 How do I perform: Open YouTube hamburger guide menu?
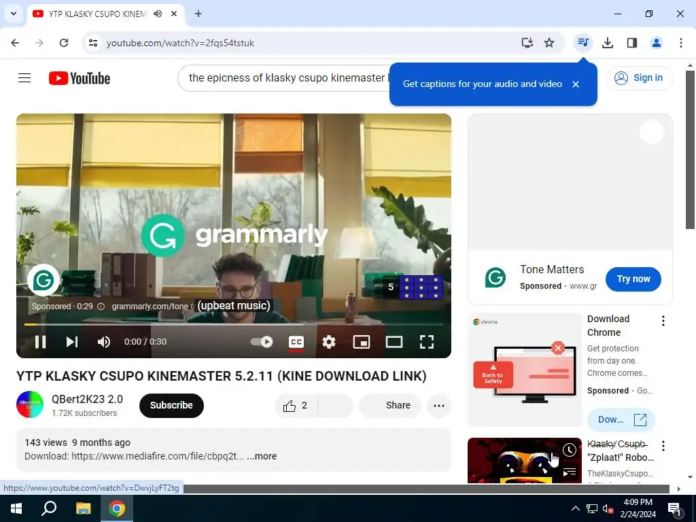point(24,78)
